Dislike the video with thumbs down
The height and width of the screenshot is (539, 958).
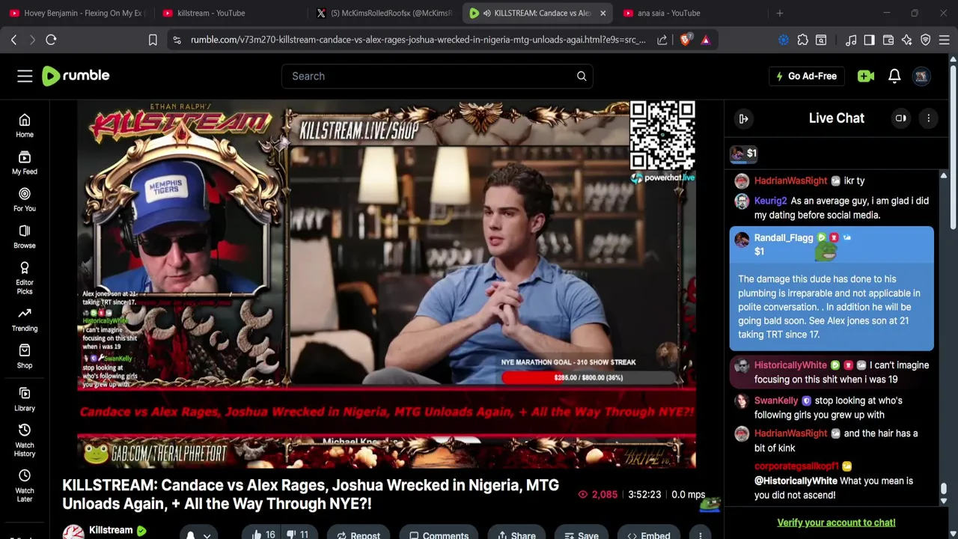point(298,535)
